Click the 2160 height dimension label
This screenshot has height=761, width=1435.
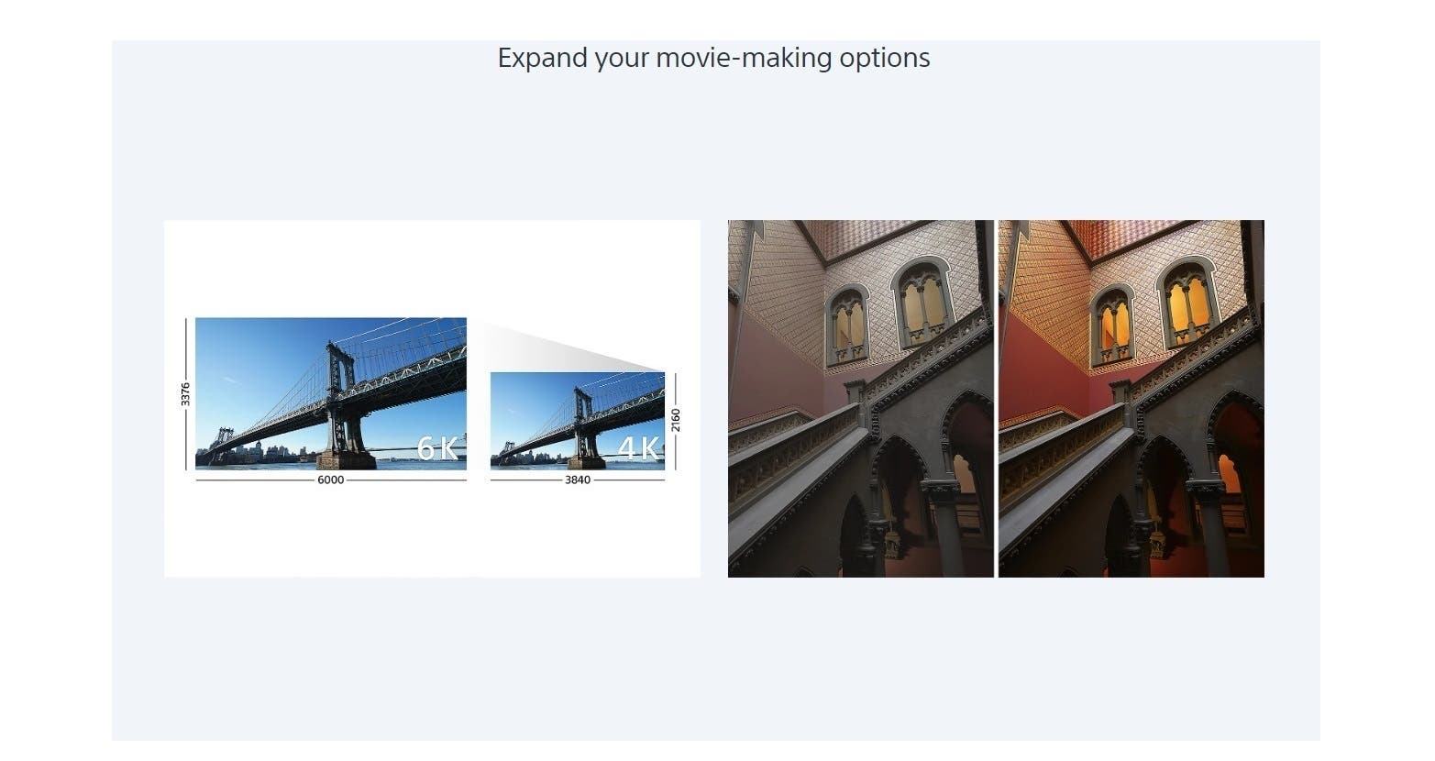[676, 421]
